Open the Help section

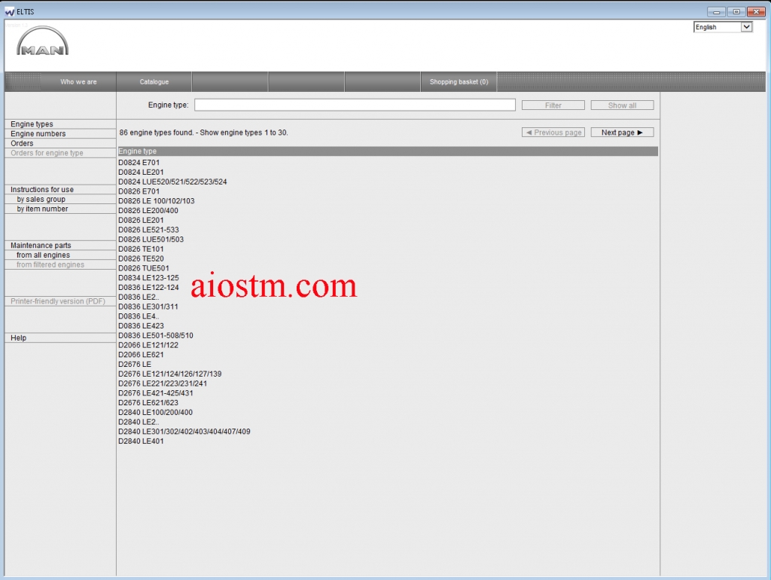[19, 337]
